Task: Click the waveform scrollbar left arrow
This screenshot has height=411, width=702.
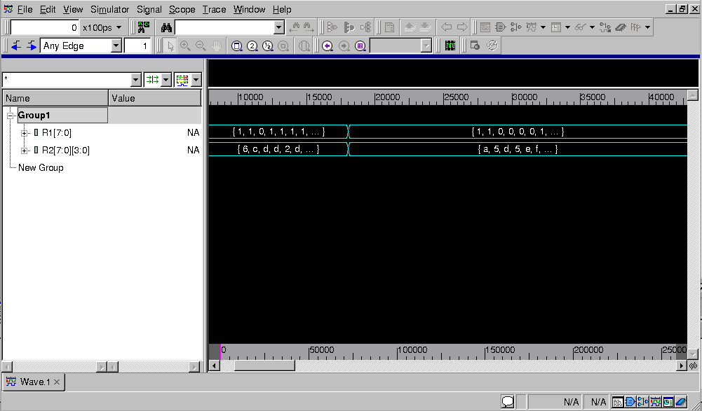Action: click(215, 365)
